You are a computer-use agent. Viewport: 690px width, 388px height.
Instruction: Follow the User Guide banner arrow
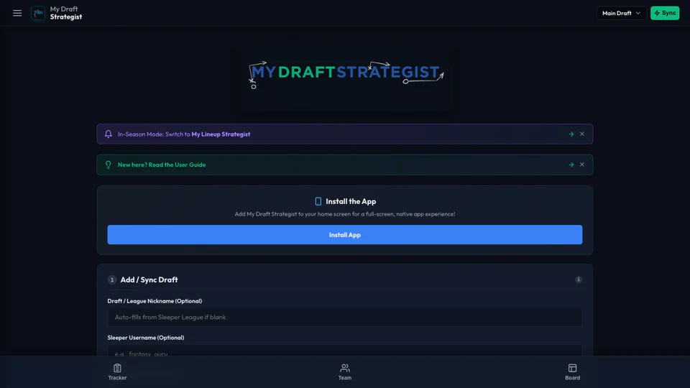click(571, 165)
